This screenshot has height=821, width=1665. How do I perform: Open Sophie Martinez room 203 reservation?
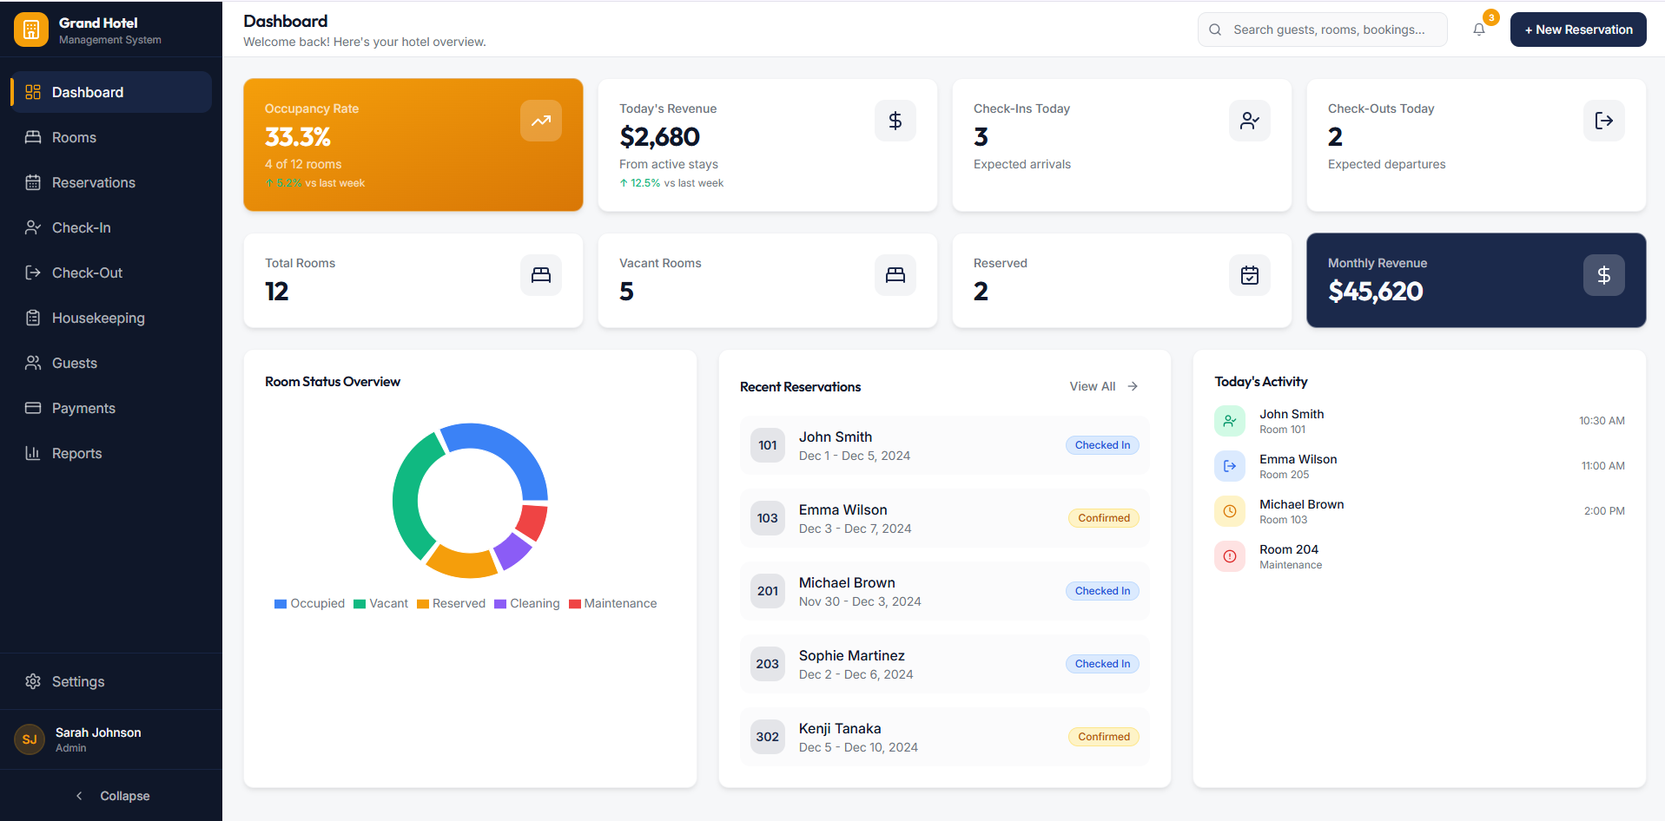tap(945, 664)
